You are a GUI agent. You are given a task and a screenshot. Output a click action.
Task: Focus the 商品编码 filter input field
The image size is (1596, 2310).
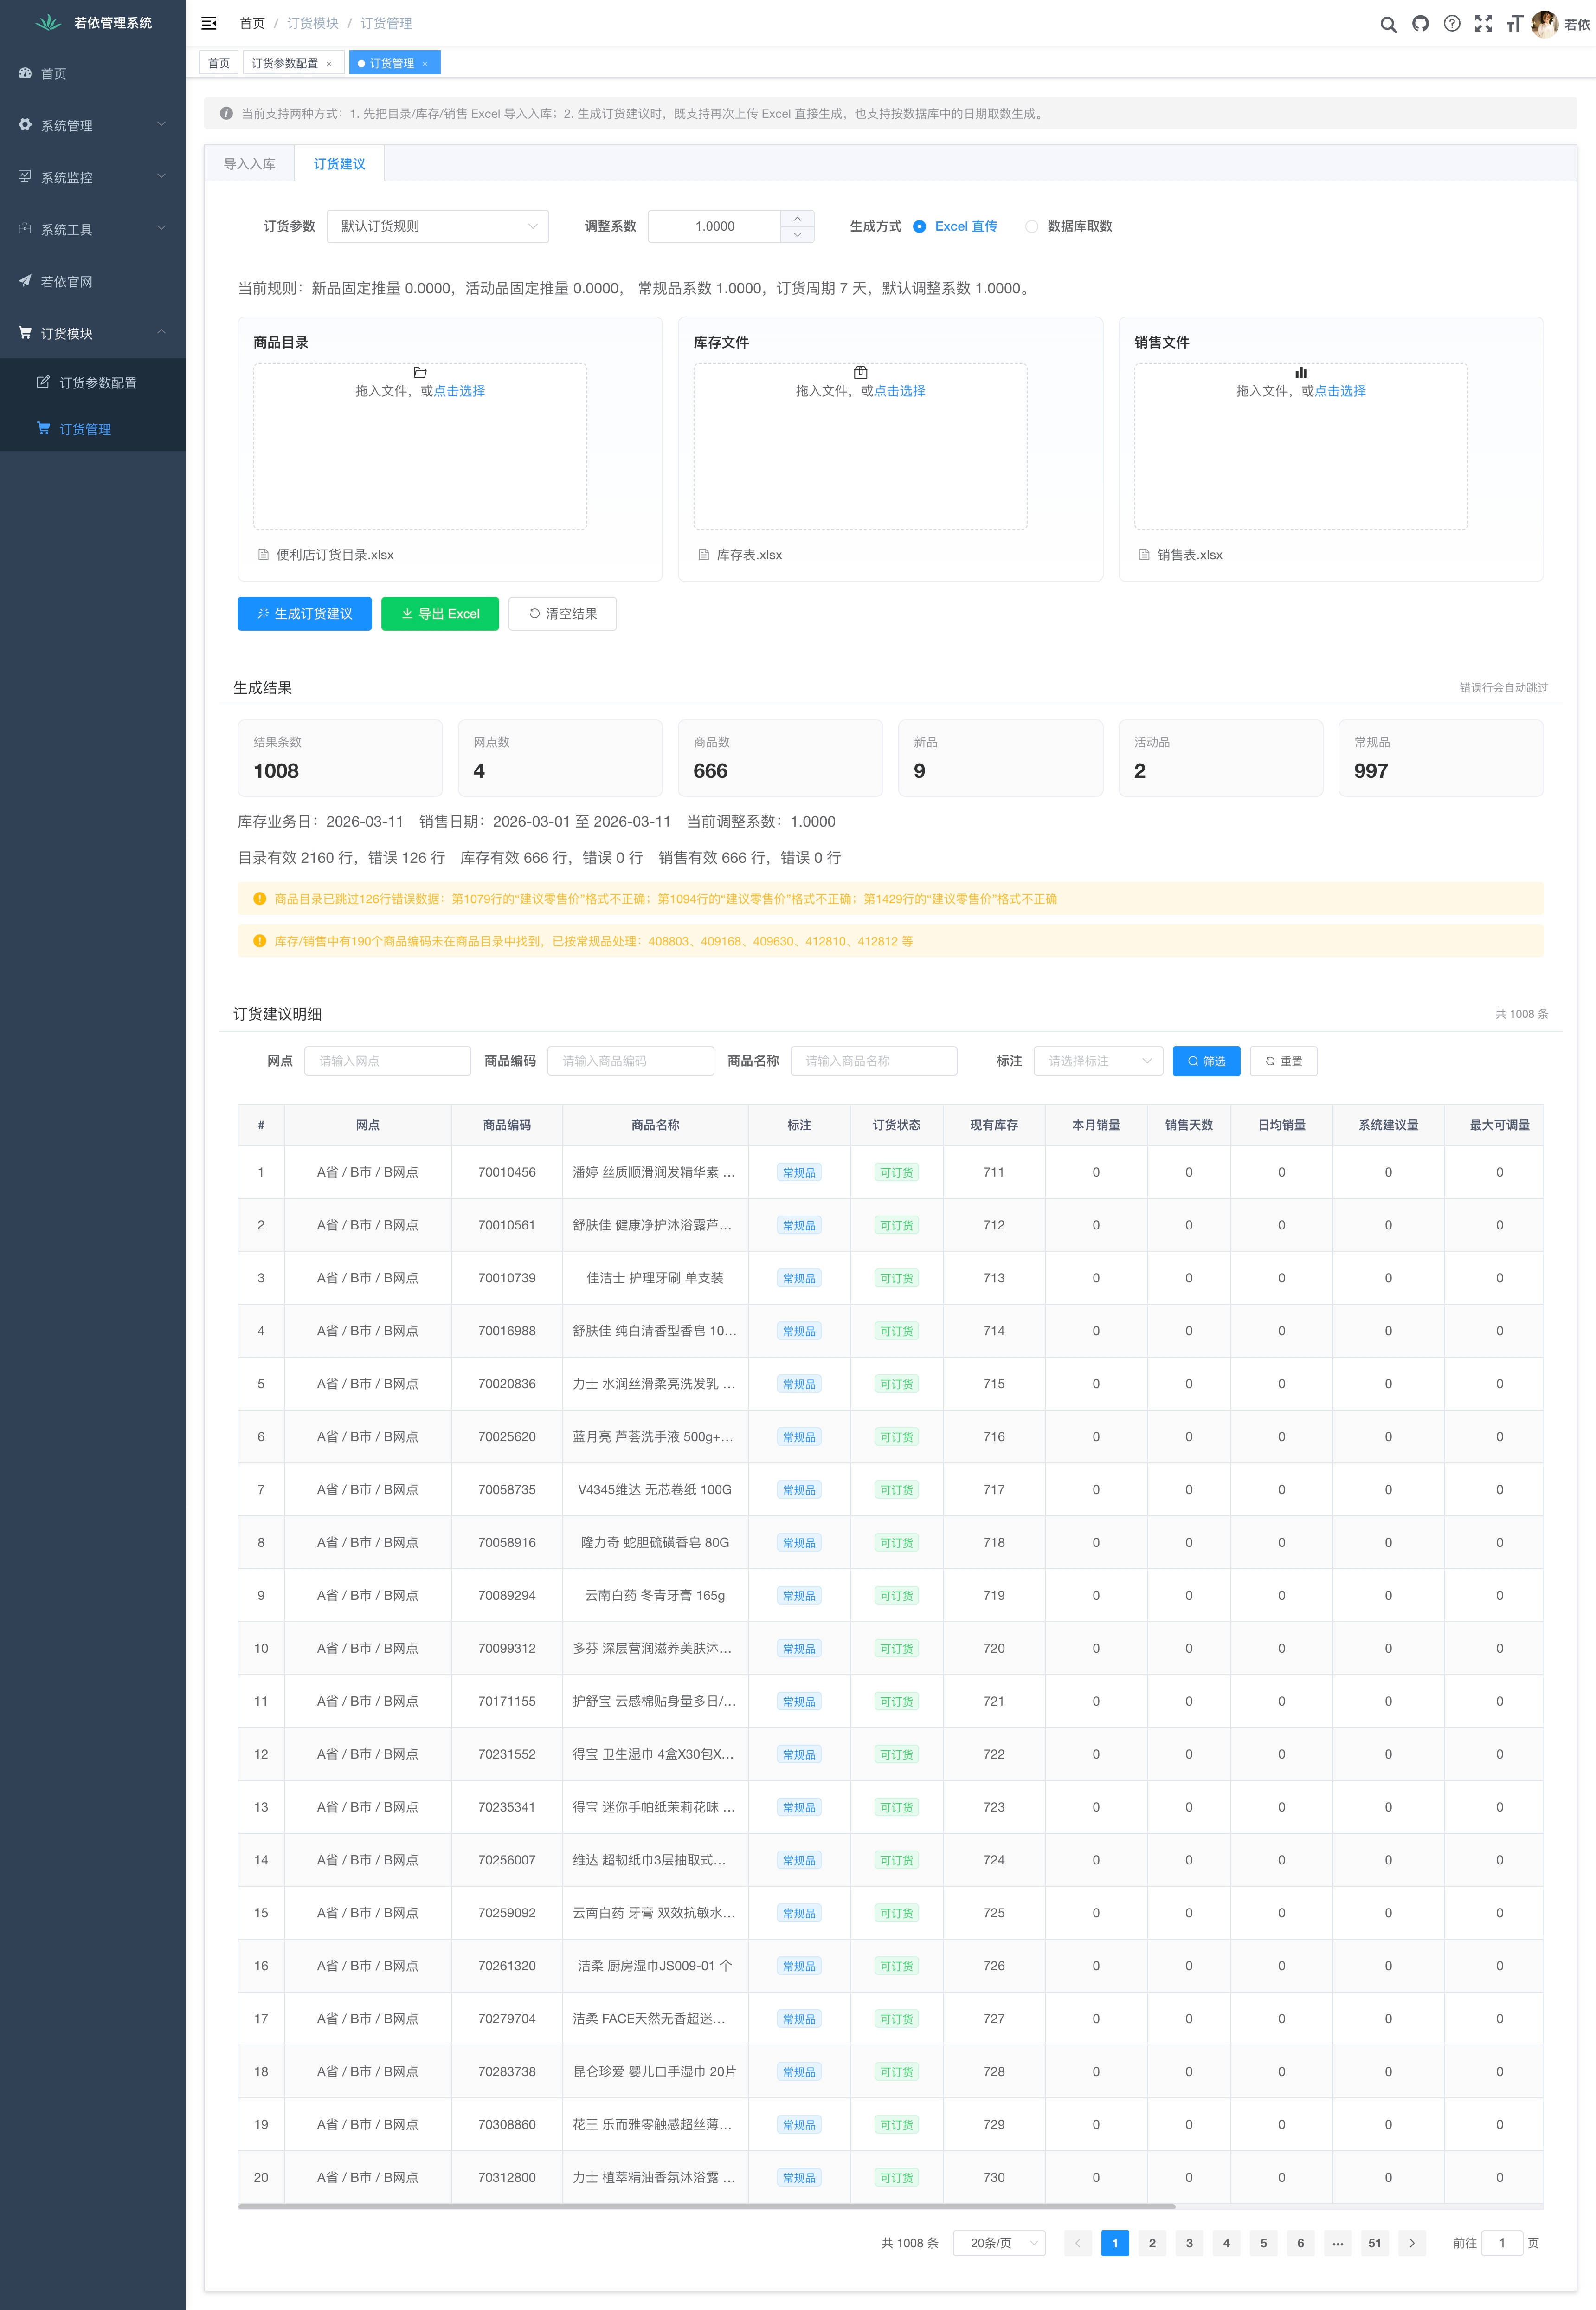630,1061
